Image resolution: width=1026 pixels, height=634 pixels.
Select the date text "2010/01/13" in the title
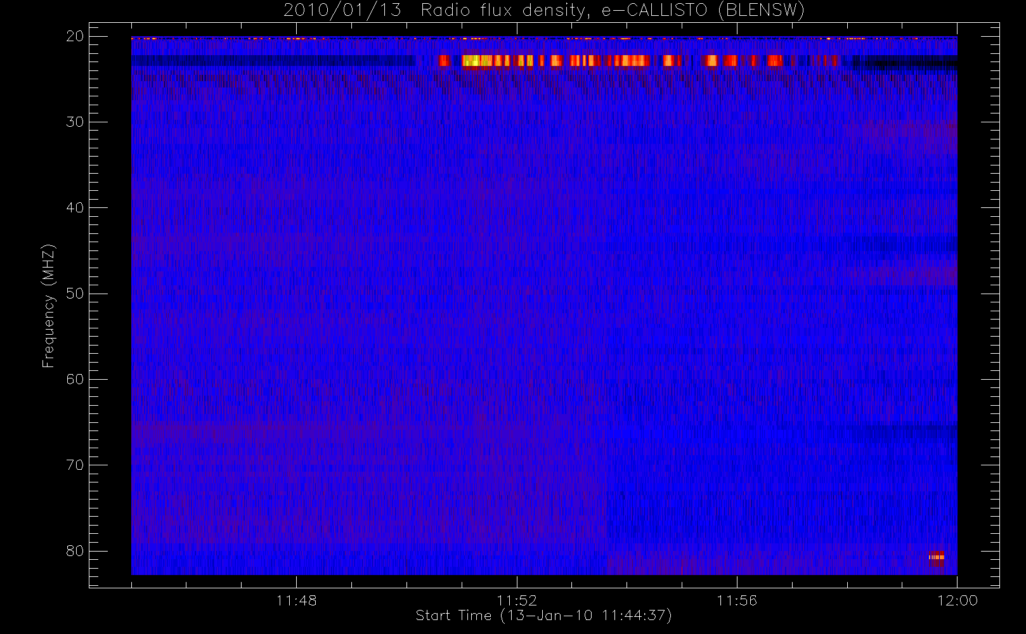point(342,11)
